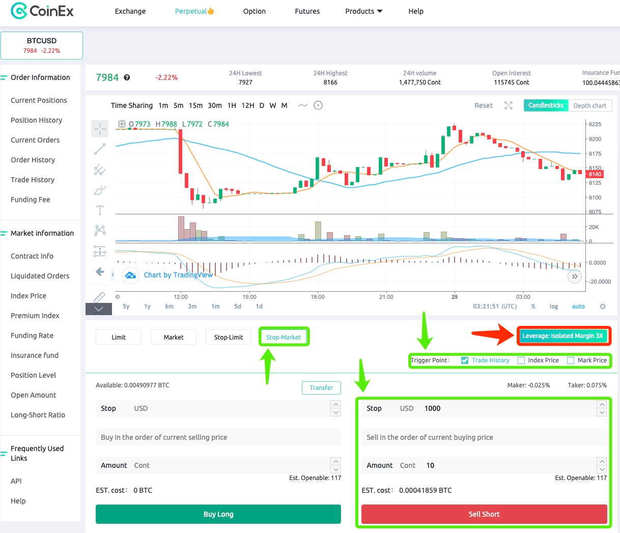Increase the sell-side Stop price stepper
This screenshot has width=620, height=533.
pyautogui.click(x=602, y=404)
